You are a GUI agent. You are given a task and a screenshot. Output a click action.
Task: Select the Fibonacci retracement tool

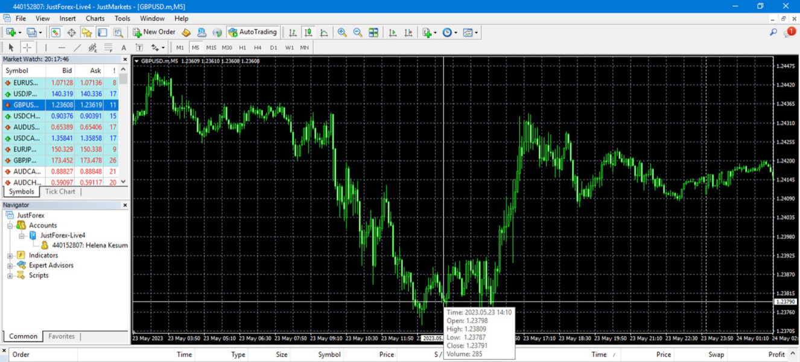[x=109, y=48]
